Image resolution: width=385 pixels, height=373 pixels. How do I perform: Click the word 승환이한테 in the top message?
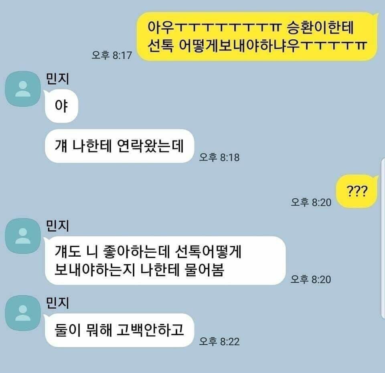(320, 27)
